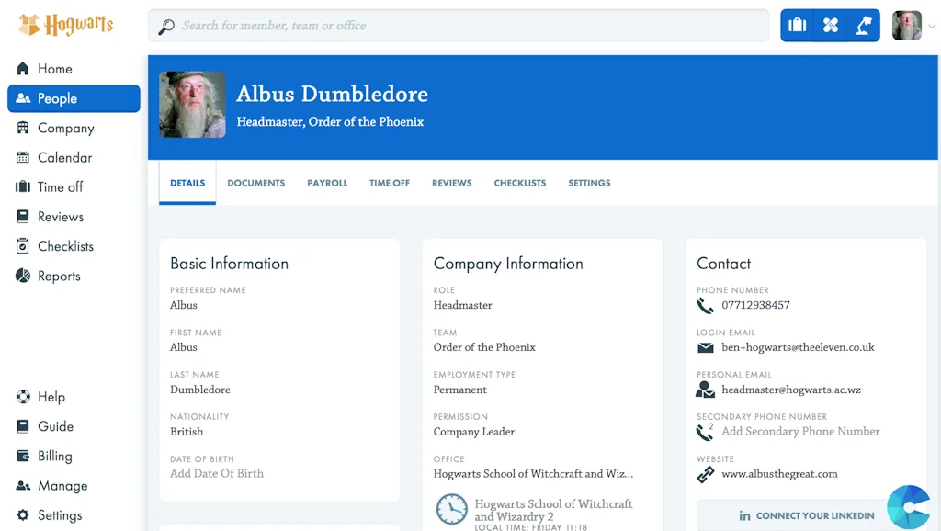Click Add Secondary Phone Number field

pyautogui.click(x=800, y=432)
